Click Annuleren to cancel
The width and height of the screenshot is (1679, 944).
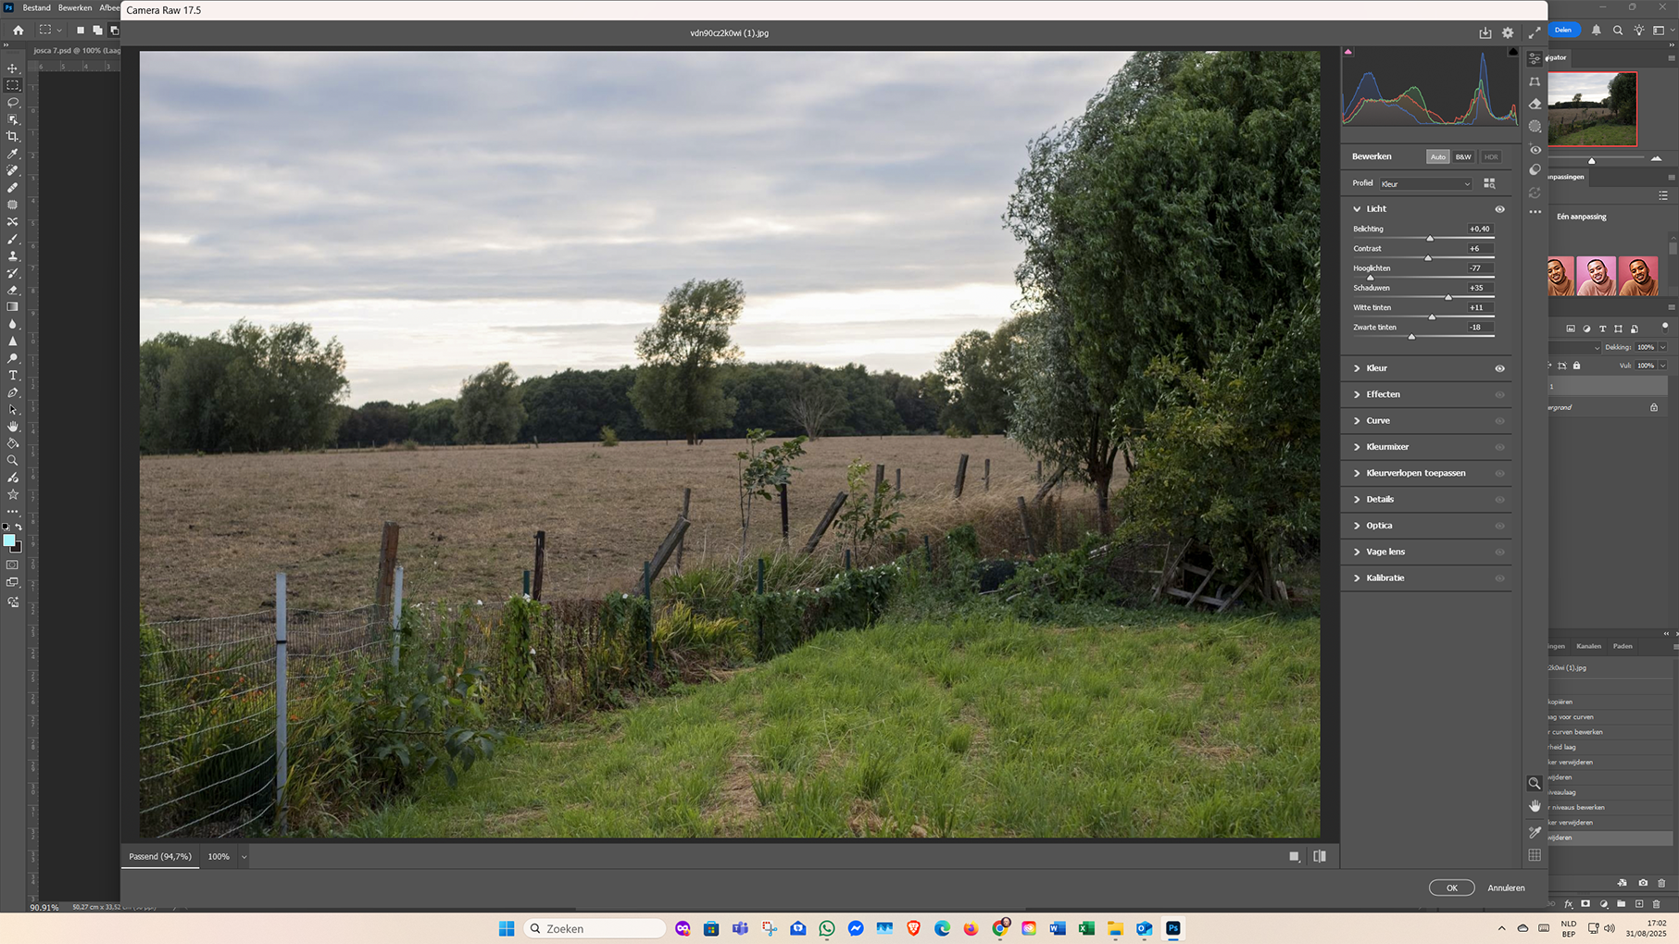click(x=1505, y=888)
